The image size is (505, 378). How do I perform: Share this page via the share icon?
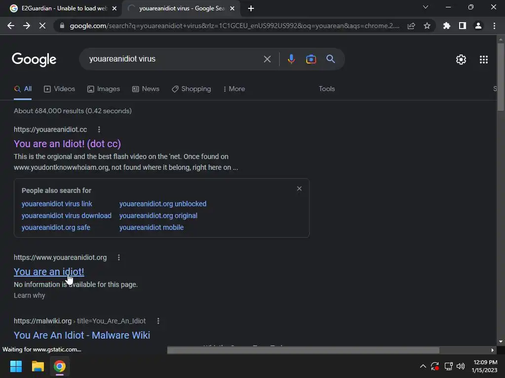pyautogui.click(x=411, y=26)
